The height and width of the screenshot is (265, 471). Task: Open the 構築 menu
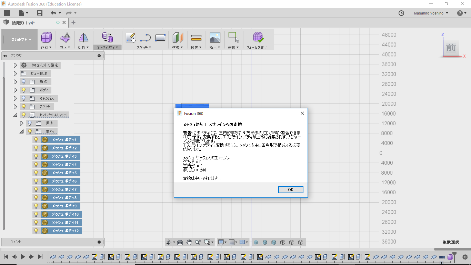point(178,47)
